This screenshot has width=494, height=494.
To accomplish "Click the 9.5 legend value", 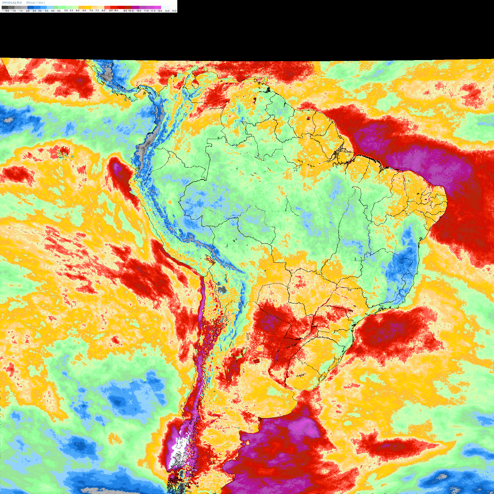I will [x=125, y=11].
